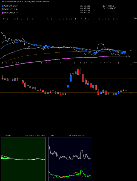Viewport: 137px width, 181px height.
Task: Select the 'DOW MT: 3.36' legend label
Action: coord(11,9)
